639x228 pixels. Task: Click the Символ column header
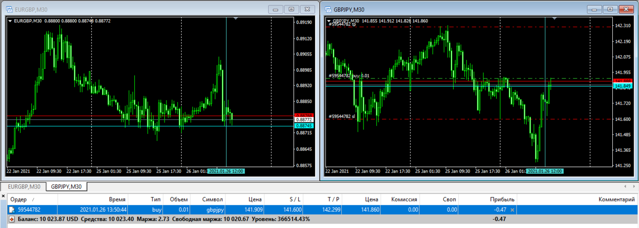point(209,199)
